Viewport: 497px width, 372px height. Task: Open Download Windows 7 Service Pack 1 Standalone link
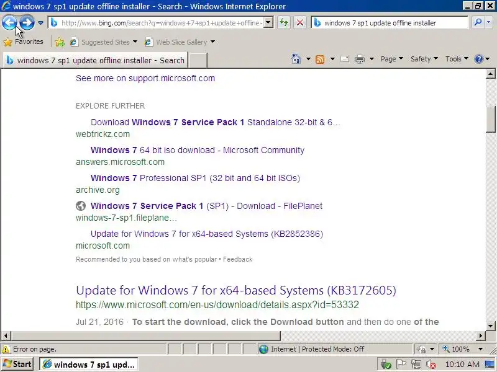(x=216, y=122)
